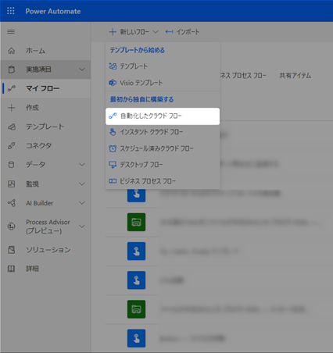Click the マイ フロー flow icon
Viewport: 333px width, 353px height.
pos(12,88)
